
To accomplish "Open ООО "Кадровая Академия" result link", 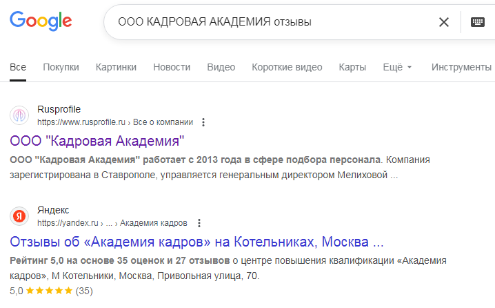I will 97,142.
